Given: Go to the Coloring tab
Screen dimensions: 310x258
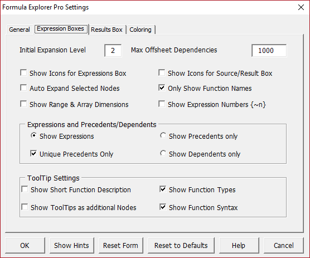Looking at the screenshot, I should (x=141, y=30).
